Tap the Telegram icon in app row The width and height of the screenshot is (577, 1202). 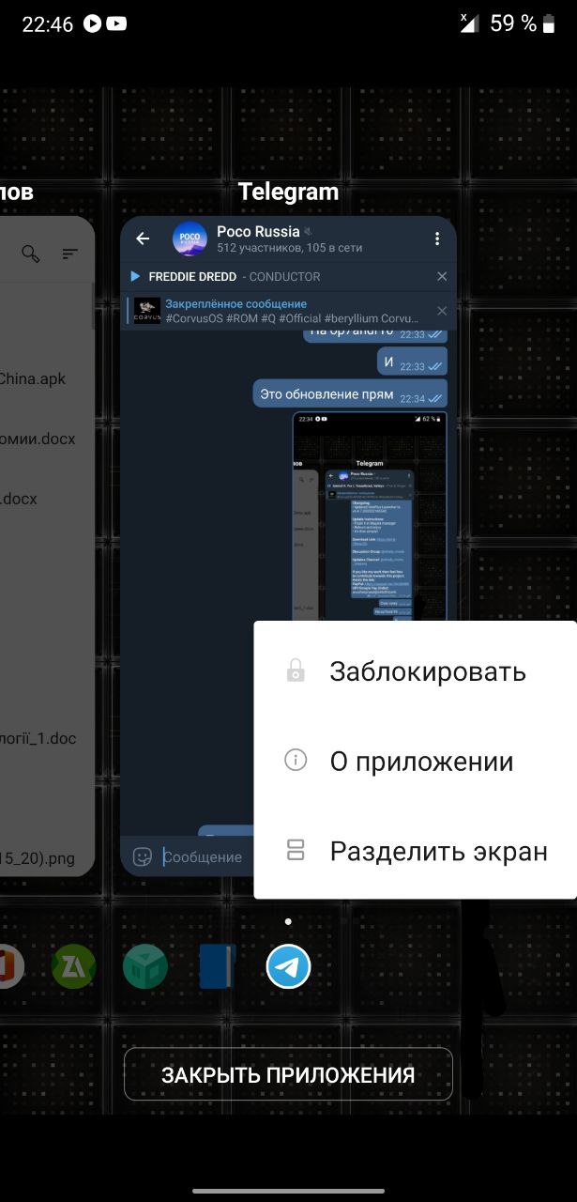coord(288,966)
